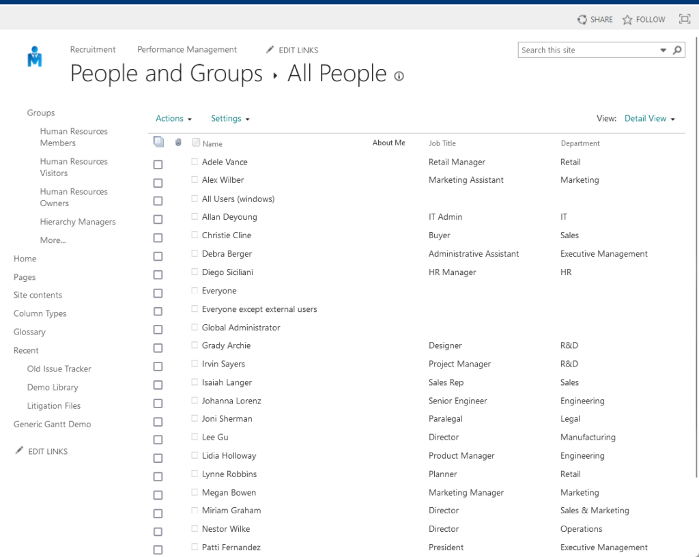The width and height of the screenshot is (699, 557).
Task: Click the pencil icon in top Edit Links
Action: (270, 49)
